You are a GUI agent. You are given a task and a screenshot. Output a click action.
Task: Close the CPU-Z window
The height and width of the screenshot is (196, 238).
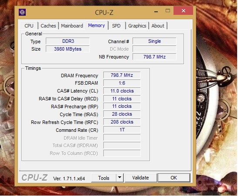tap(184, 10)
